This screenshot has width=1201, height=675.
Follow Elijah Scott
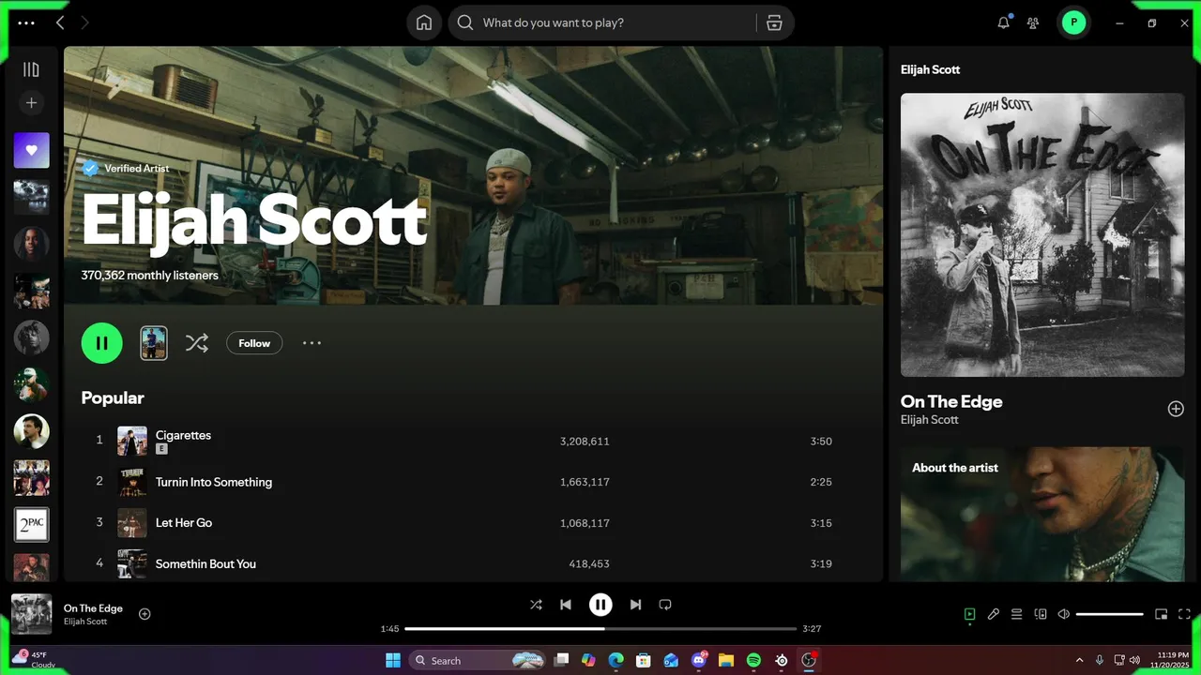pos(254,343)
